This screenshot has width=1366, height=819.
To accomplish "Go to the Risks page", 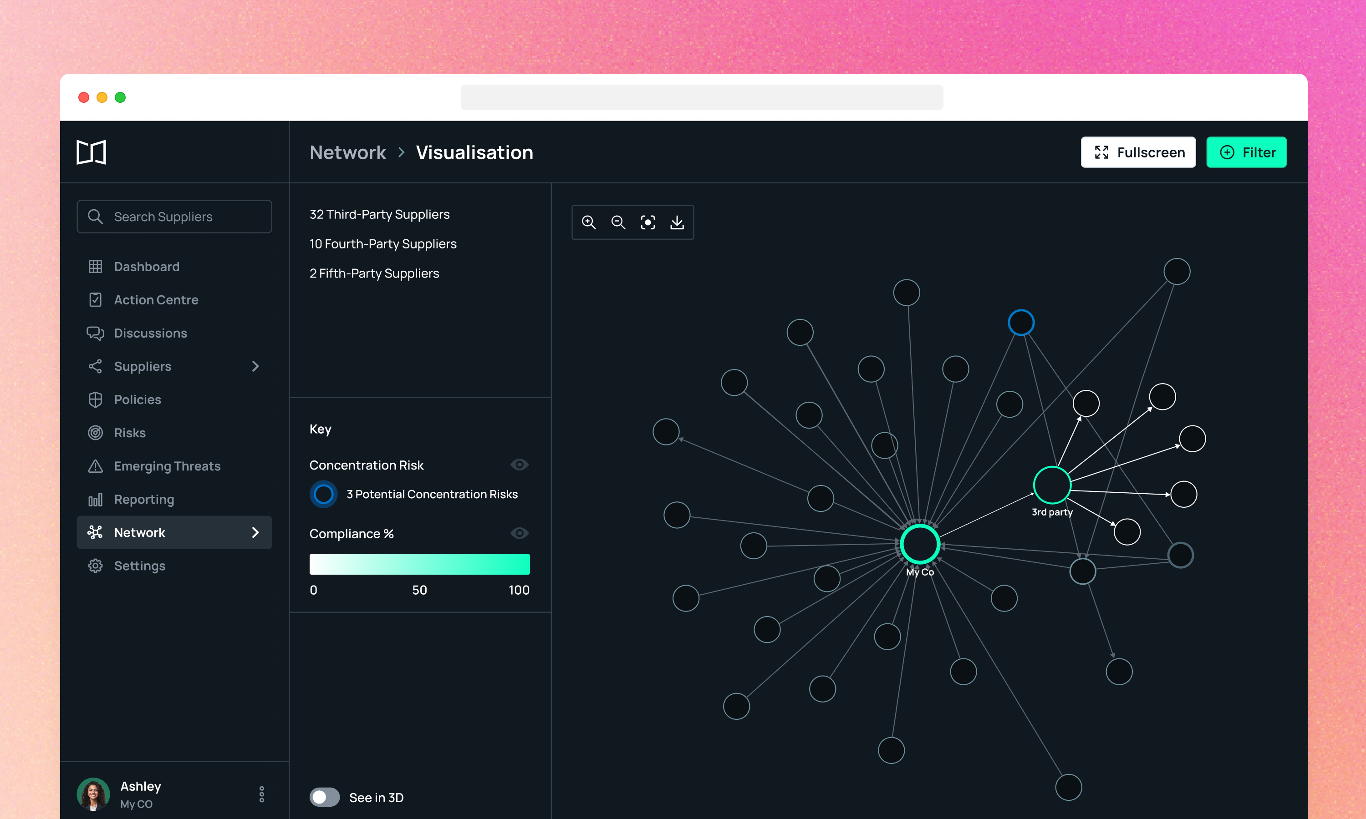I will [x=130, y=433].
